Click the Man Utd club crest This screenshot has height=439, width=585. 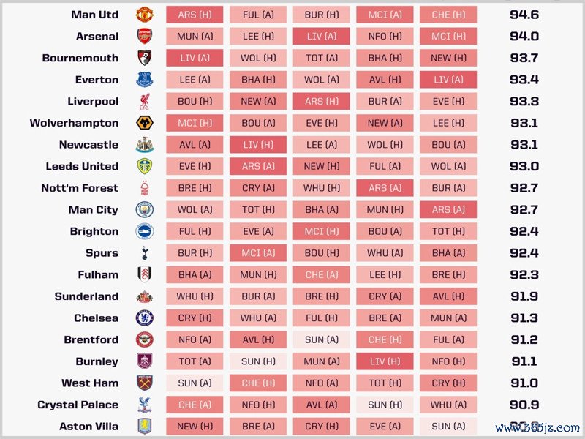point(144,15)
